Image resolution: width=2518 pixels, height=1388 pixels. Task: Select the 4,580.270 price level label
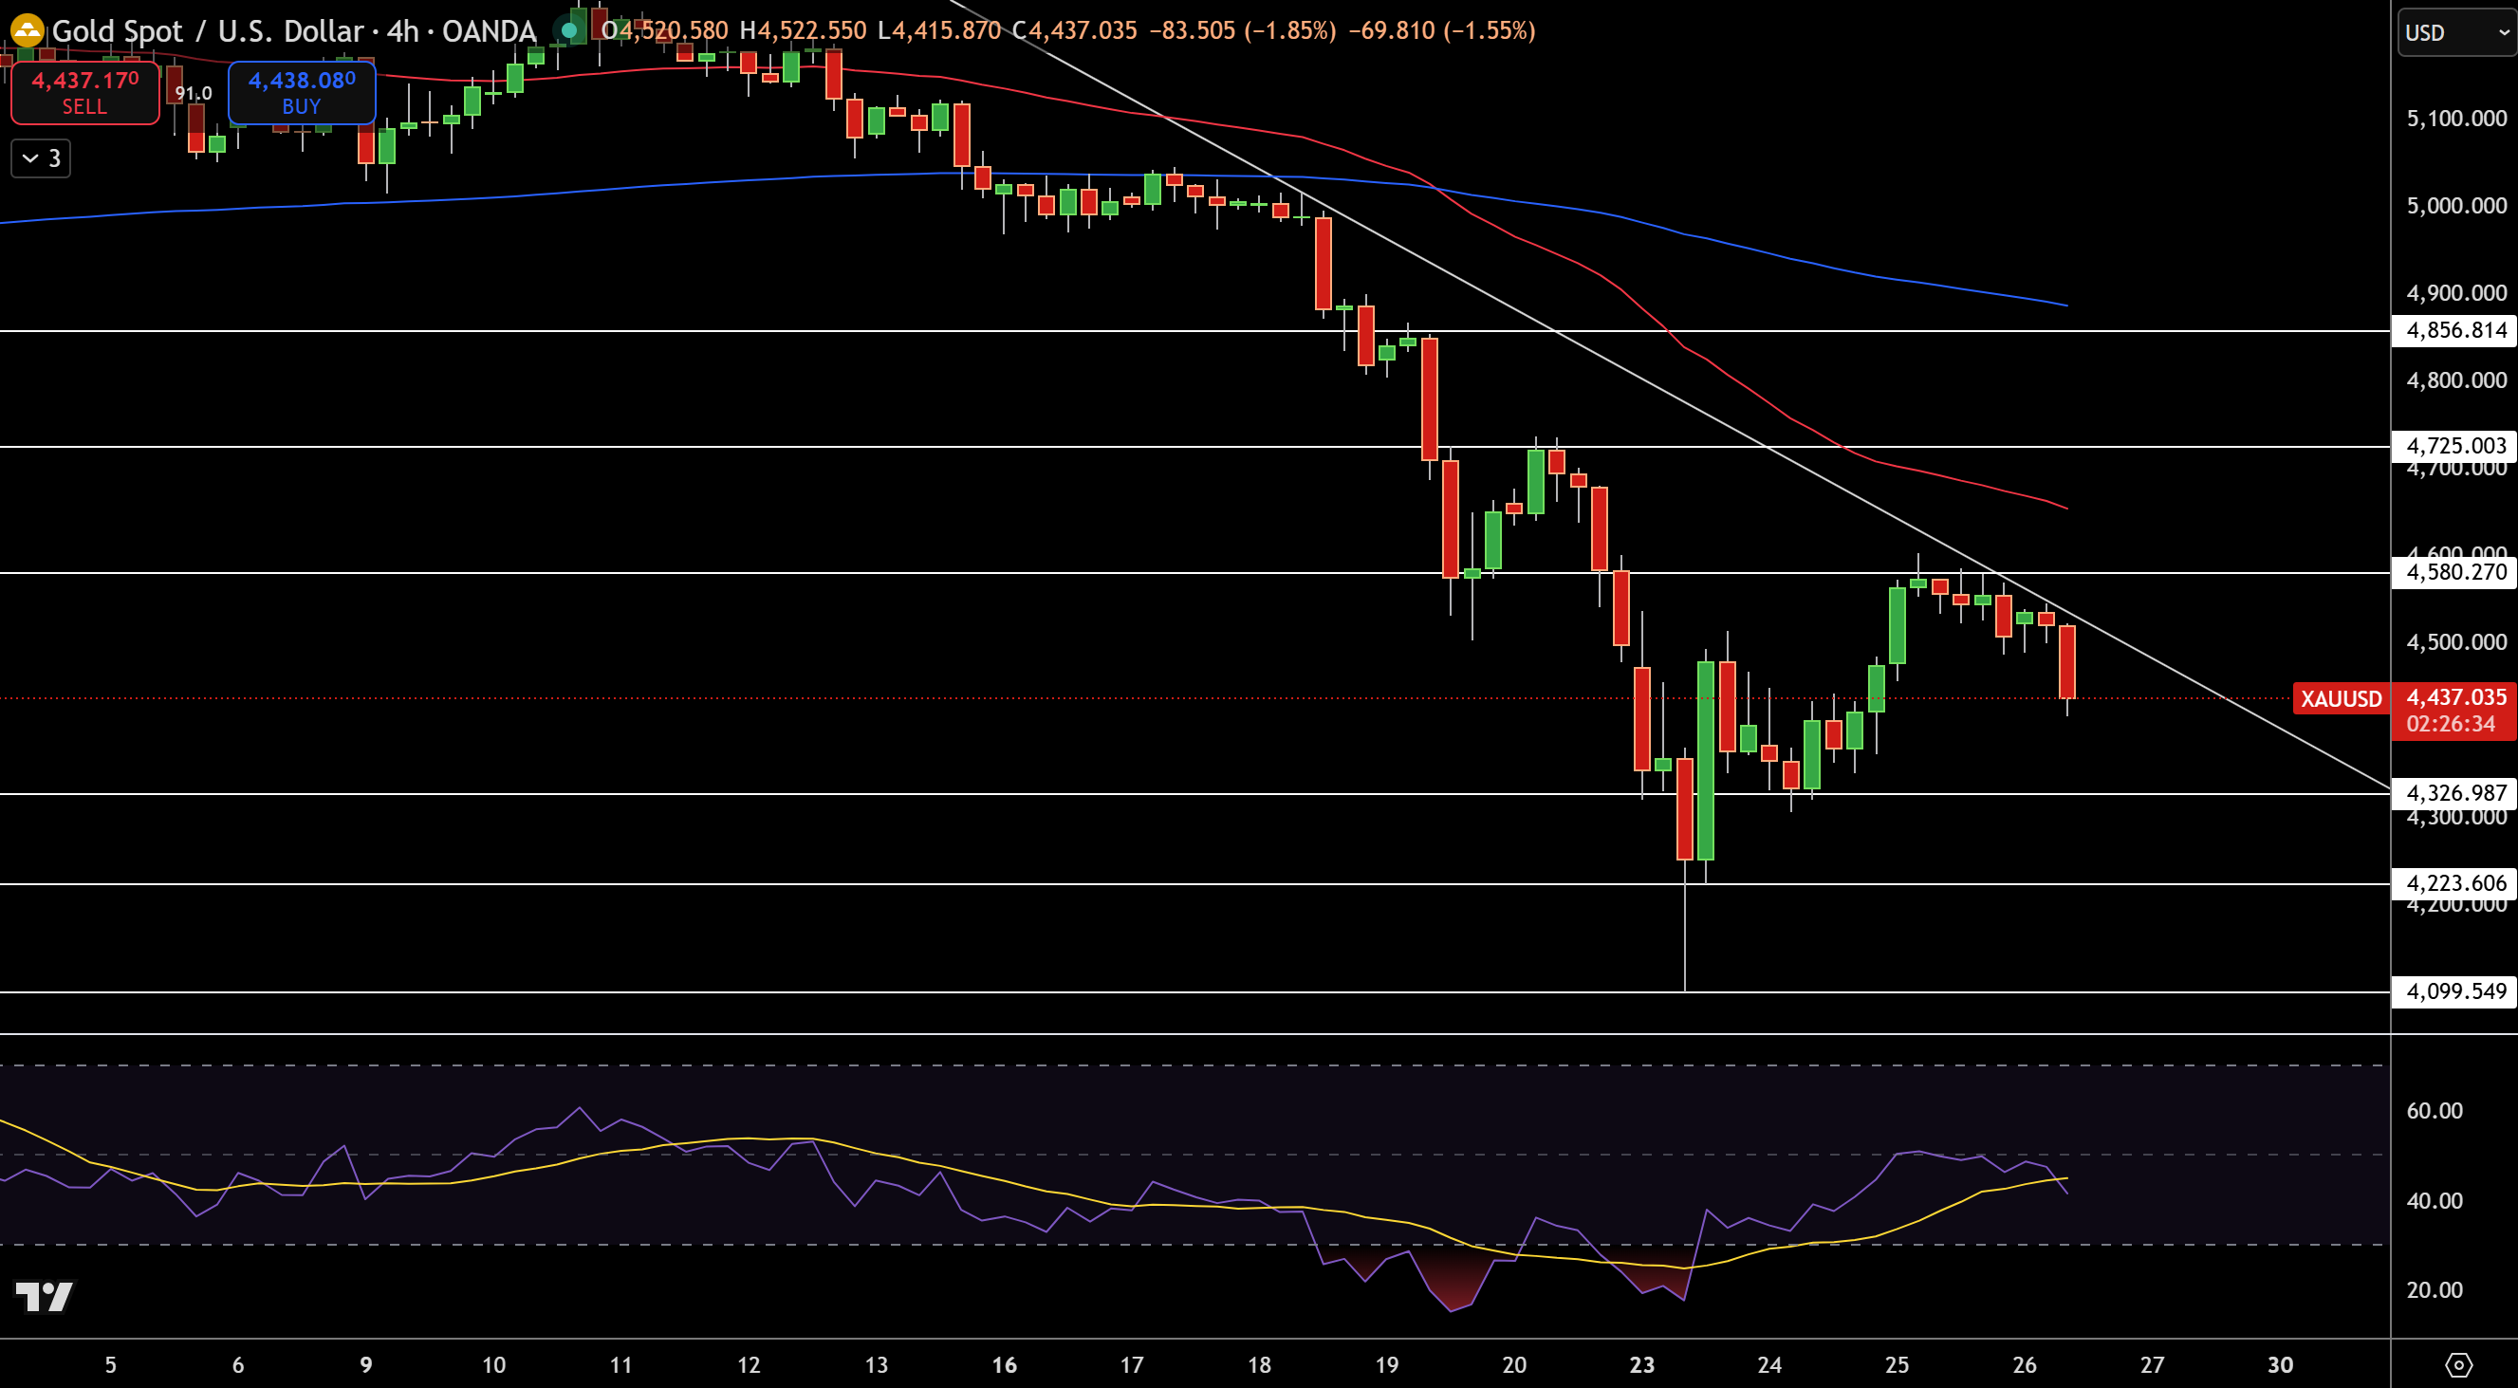2454,572
